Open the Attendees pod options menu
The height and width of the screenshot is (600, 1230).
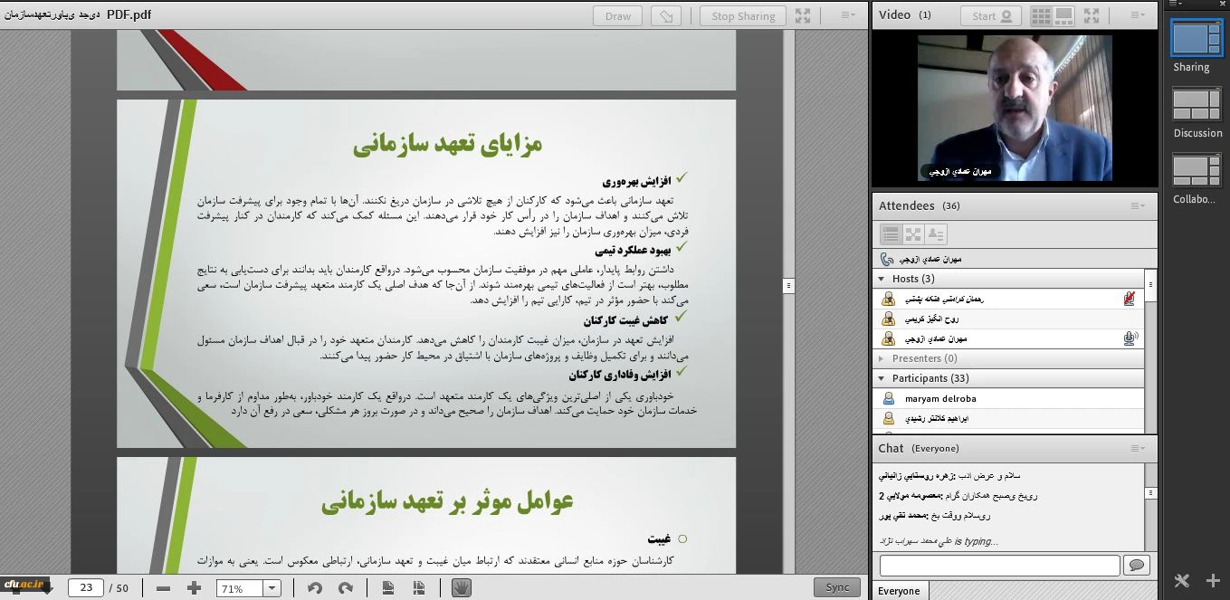[1137, 206]
